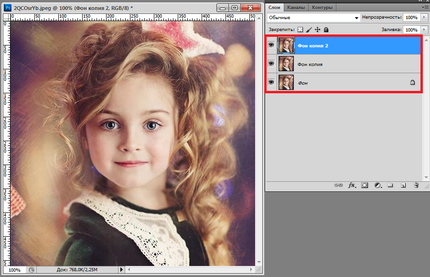Image resolution: width=430 pixels, height=277 pixels.
Task: Add a layer style with the fx icon
Action: tap(352, 185)
